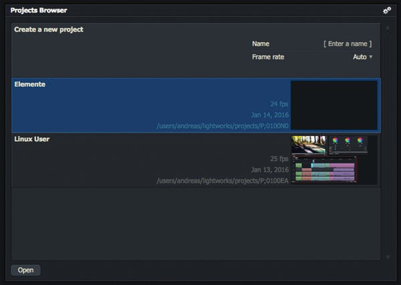Type a name in the Enter a name field
401x285 pixels.
tap(348, 43)
